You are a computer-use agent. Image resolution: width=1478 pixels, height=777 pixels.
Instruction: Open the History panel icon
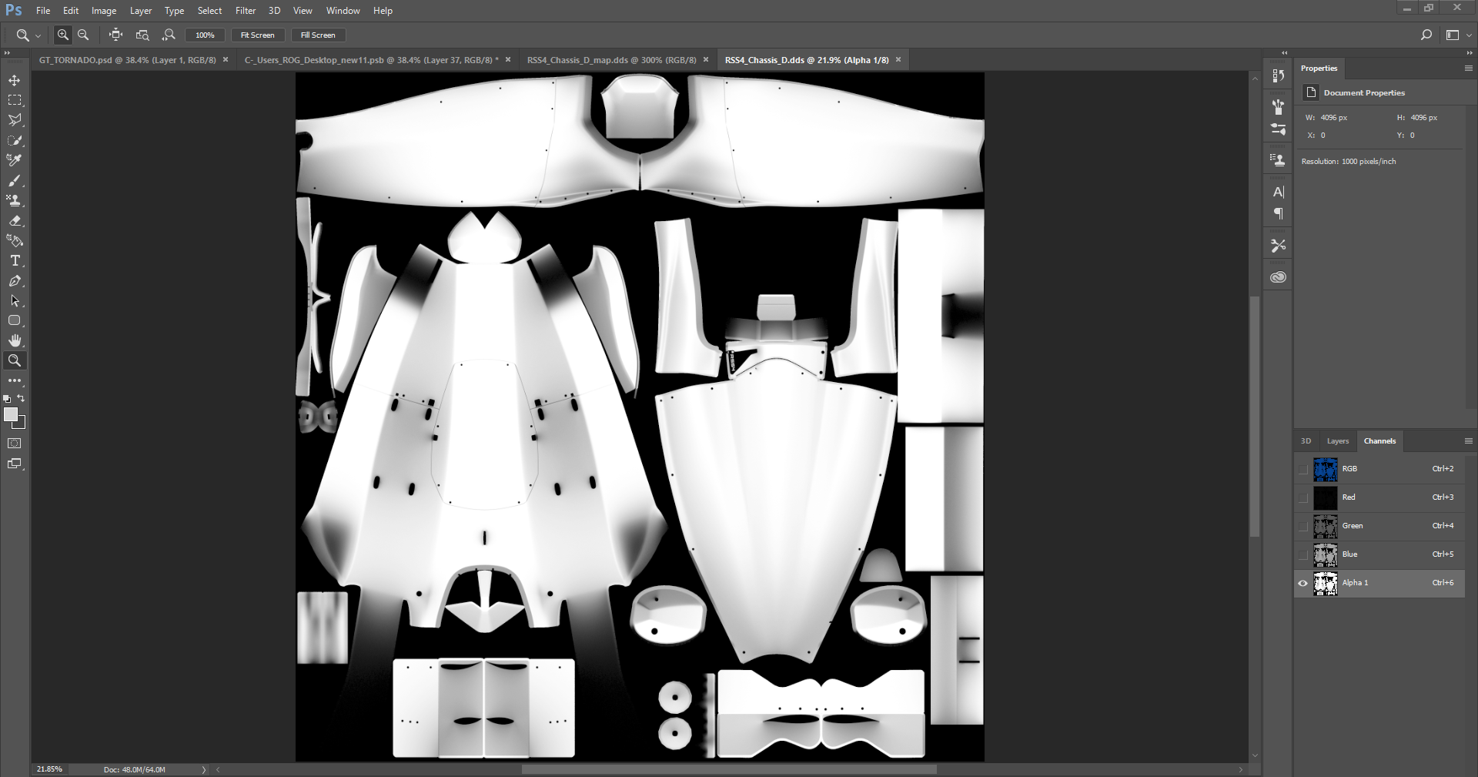click(1279, 75)
